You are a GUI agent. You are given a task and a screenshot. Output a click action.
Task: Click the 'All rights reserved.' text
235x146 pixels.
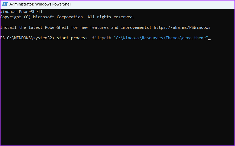tap(111, 17)
